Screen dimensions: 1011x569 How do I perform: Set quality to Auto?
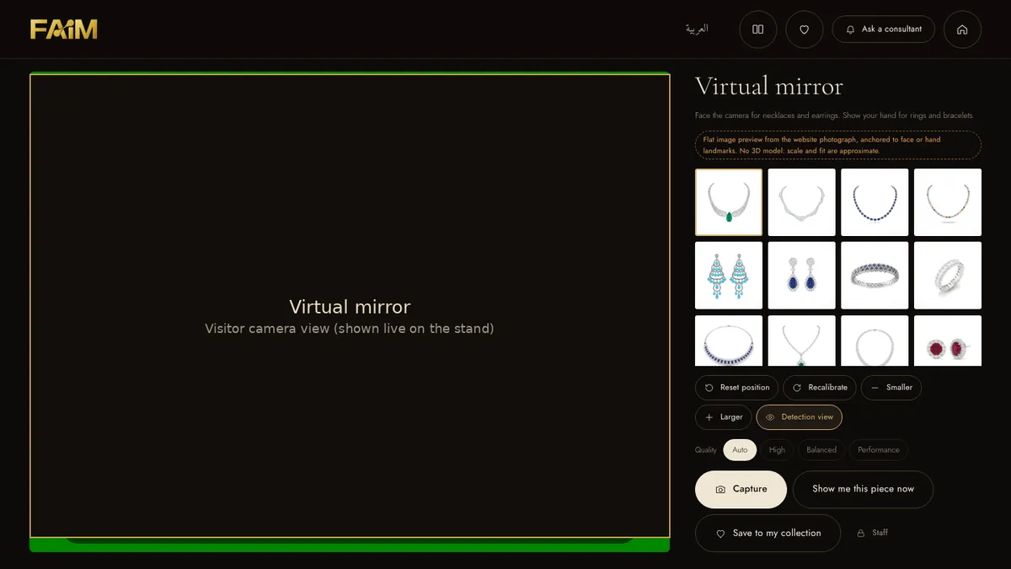point(740,450)
